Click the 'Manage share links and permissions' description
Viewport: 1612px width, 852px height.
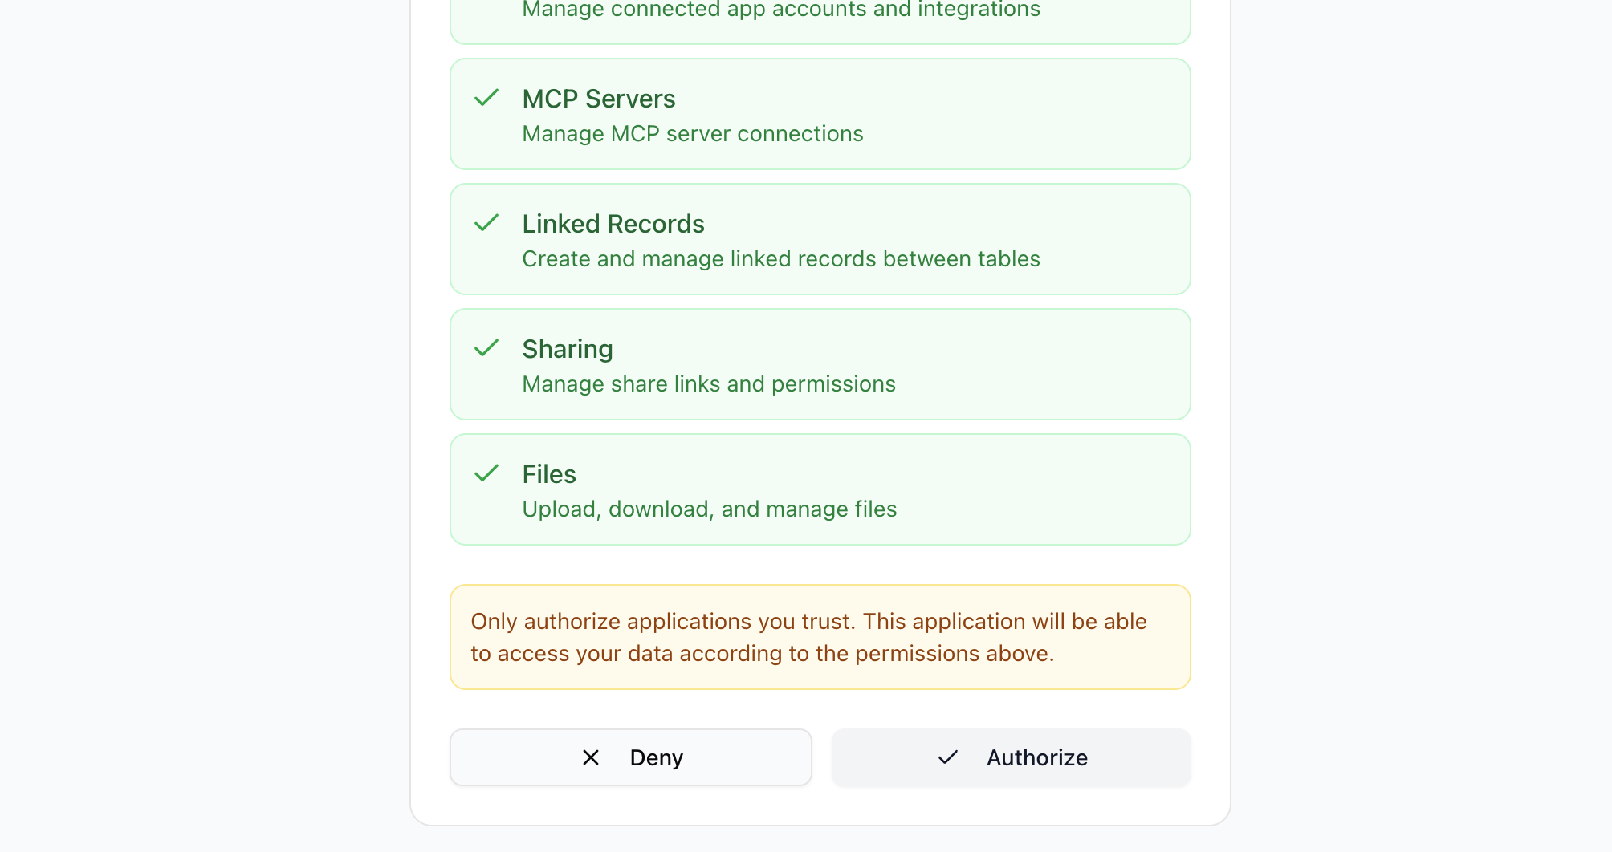[x=709, y=384]
